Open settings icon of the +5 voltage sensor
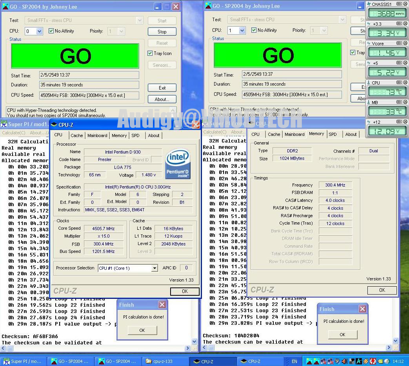This screenshot has width=409, height=366. pos(399,63)
